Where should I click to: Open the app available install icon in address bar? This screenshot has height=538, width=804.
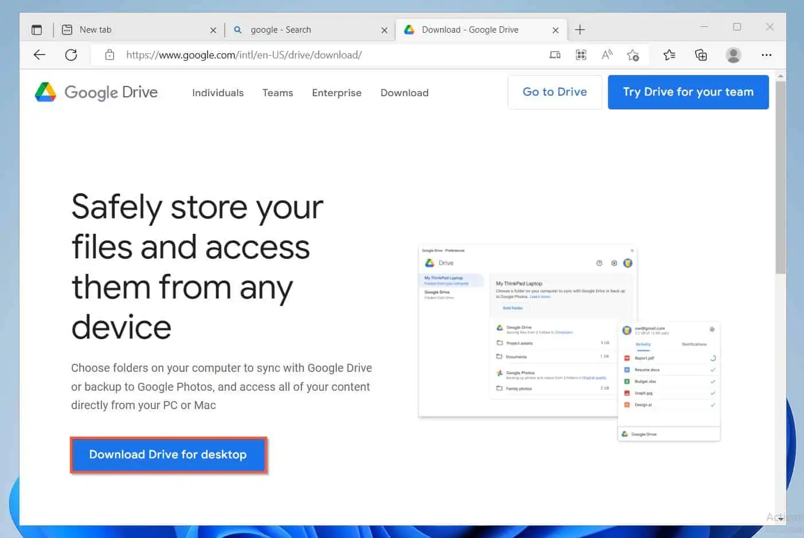point(555,55)
